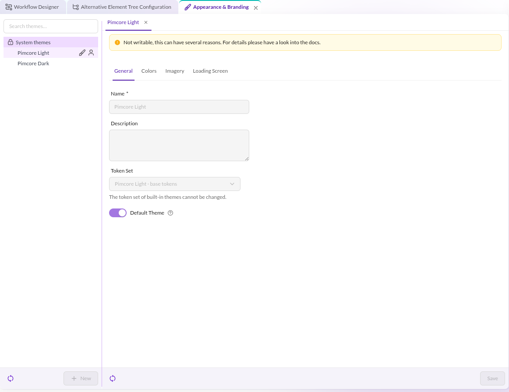This screenshot has width=509, height=392.
Task: Open the Token Set dropdown
Action: tap(175, 184)
